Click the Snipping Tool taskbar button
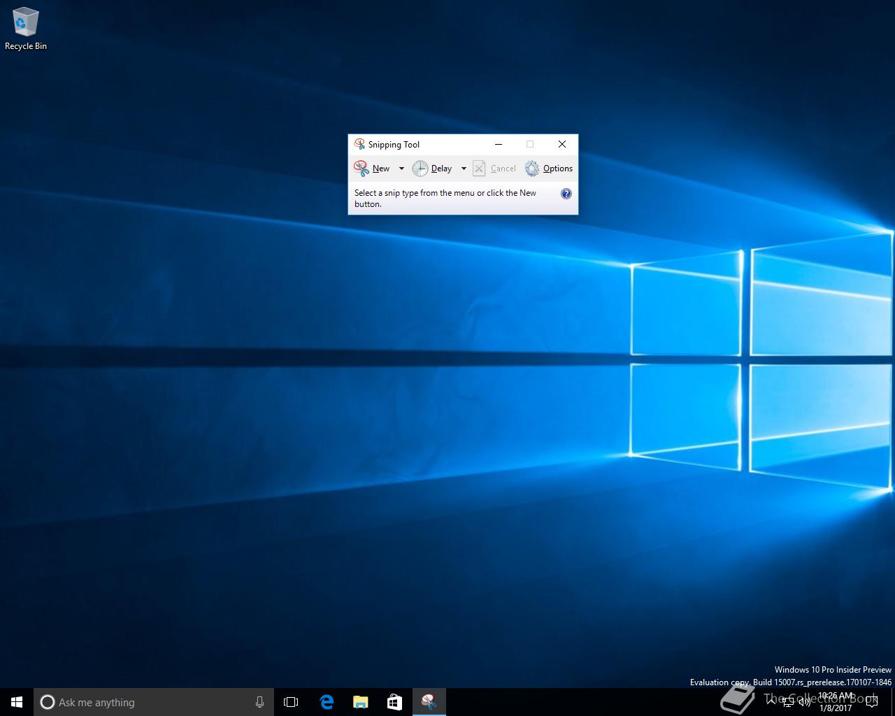 [x=429, y=702]
